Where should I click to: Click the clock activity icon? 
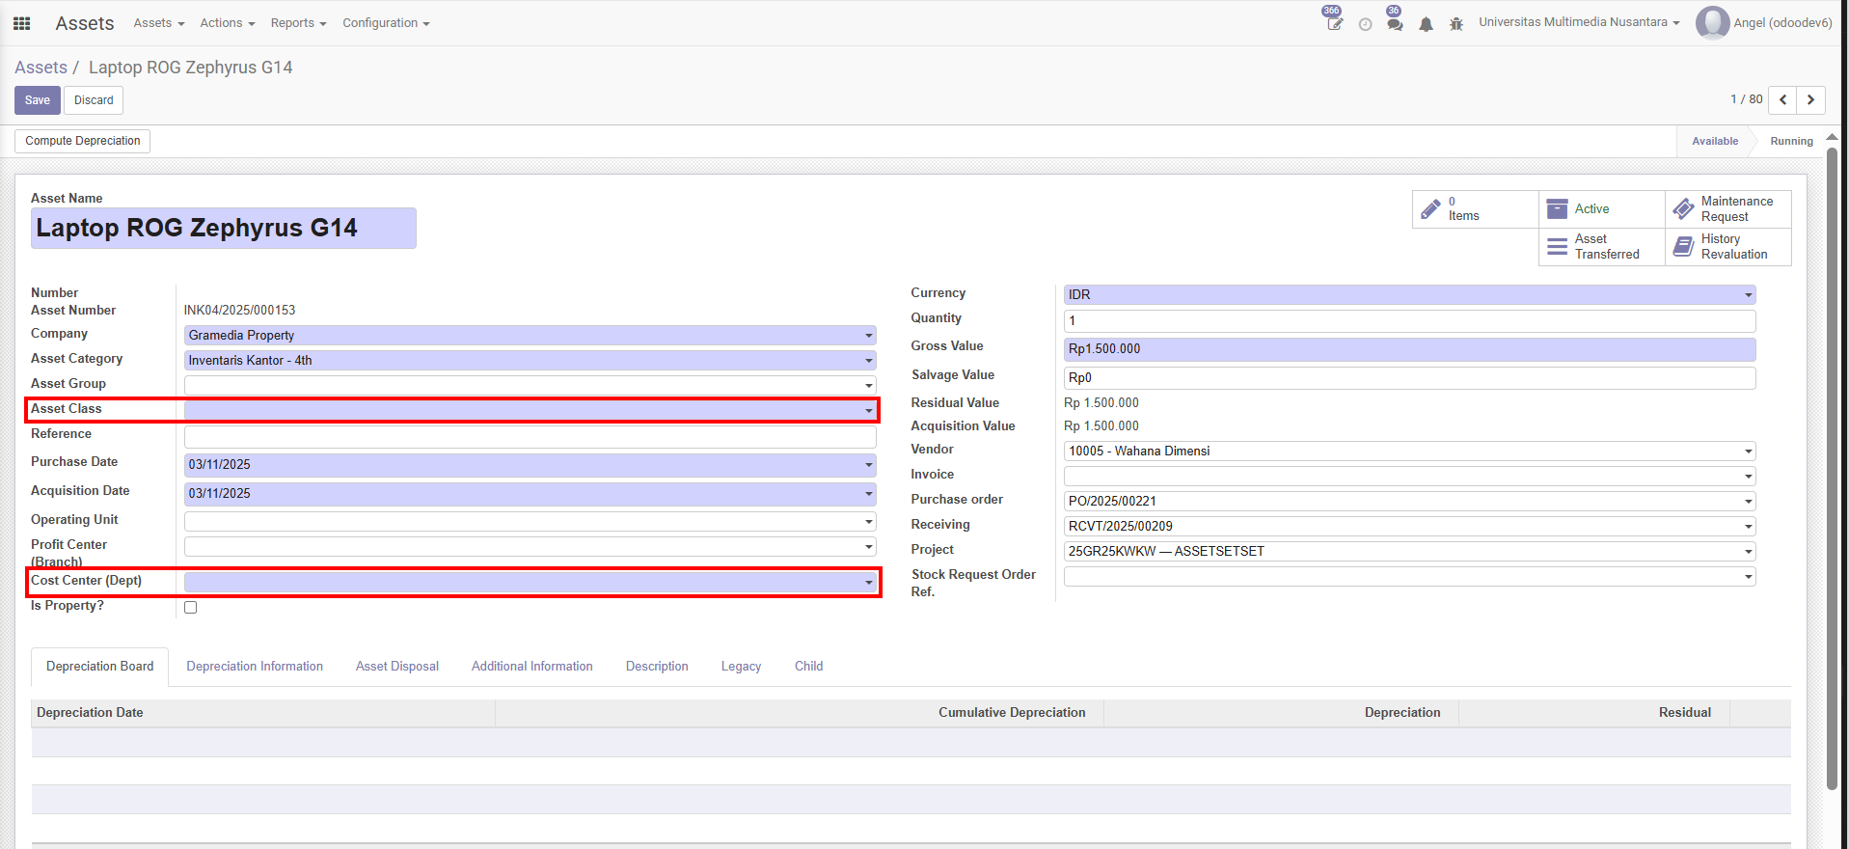pos(1365,24)
